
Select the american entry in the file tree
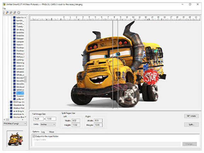19,114
